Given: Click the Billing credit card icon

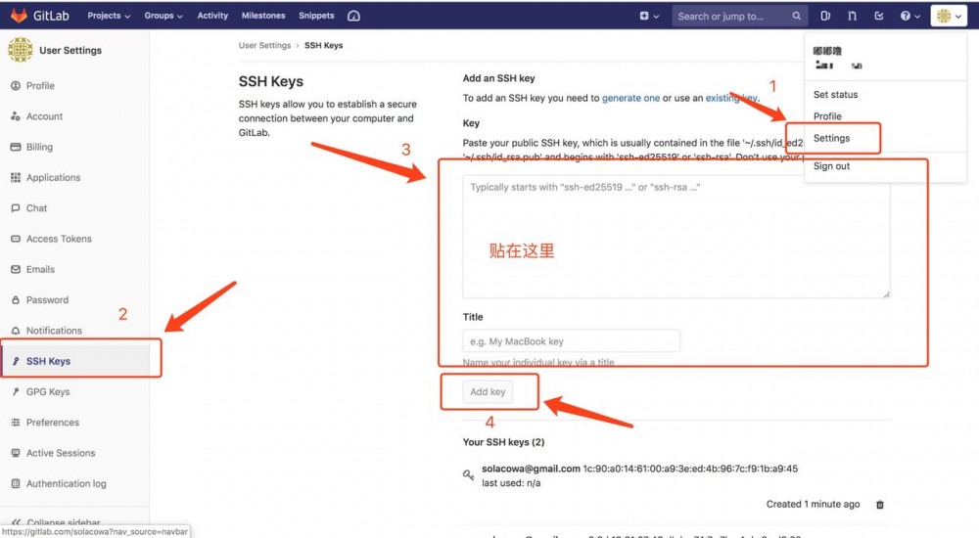Looking at the screenshot, I should [x=16, y=147].
